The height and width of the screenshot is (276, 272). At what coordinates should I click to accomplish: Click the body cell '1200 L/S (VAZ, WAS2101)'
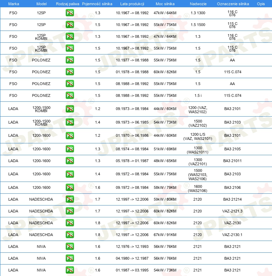pos(198,136)
